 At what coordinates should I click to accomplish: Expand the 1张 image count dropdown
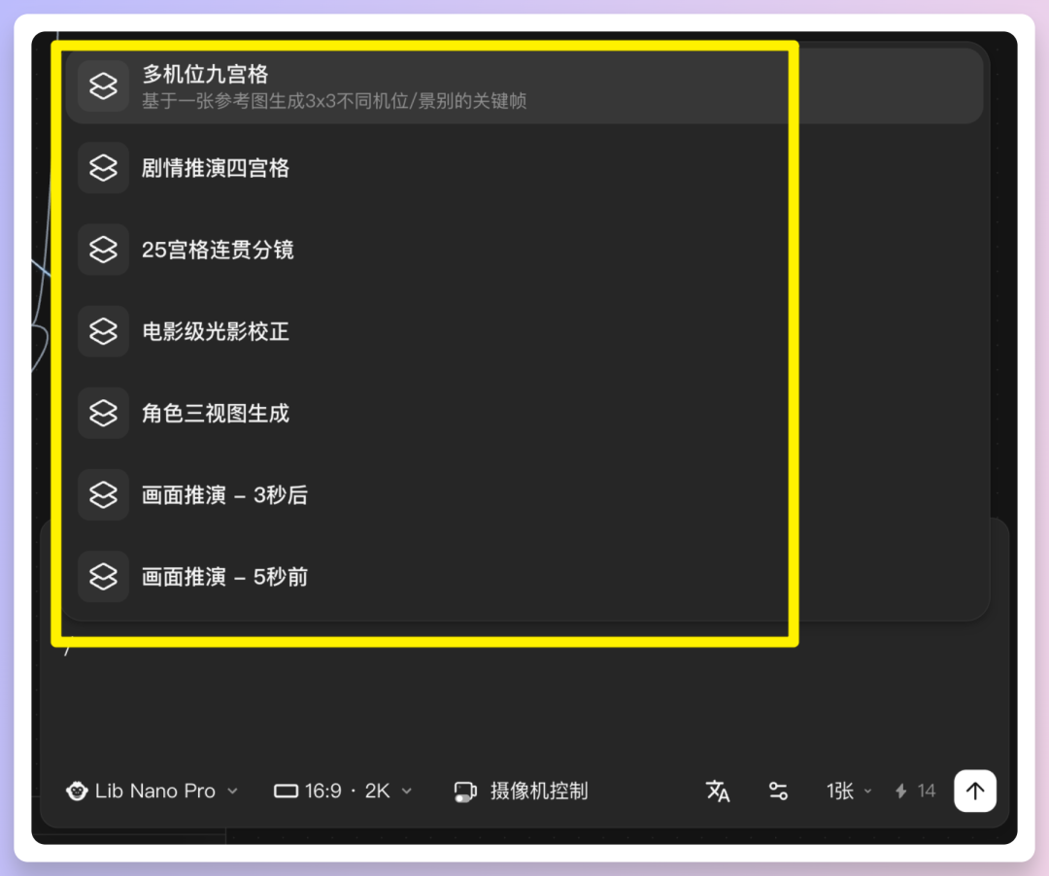[x=846, y=791]
